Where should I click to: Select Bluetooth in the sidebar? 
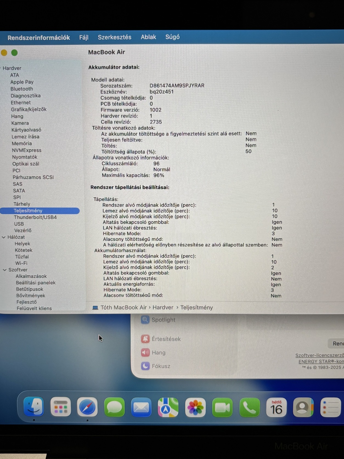(22, 89)
